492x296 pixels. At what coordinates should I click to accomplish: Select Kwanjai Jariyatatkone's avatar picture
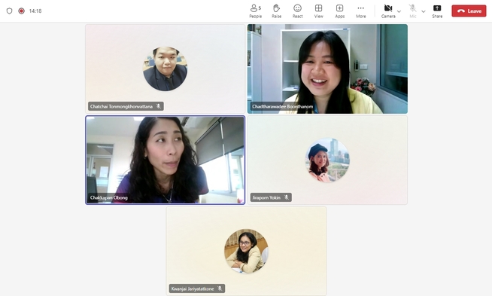[x=246, y=251]
